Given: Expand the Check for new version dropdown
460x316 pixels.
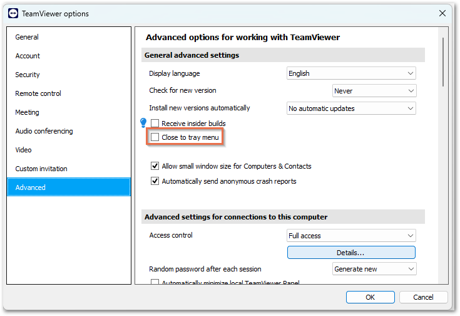Looking at the screenshot, I should 374,91.
